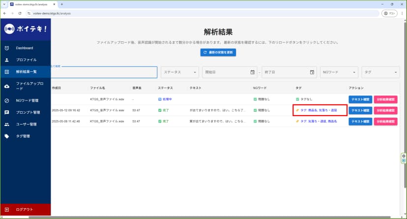This screenshot has width=407, height=219.
Task: Click the person icon for プロファイル
Action: (7, 60)
